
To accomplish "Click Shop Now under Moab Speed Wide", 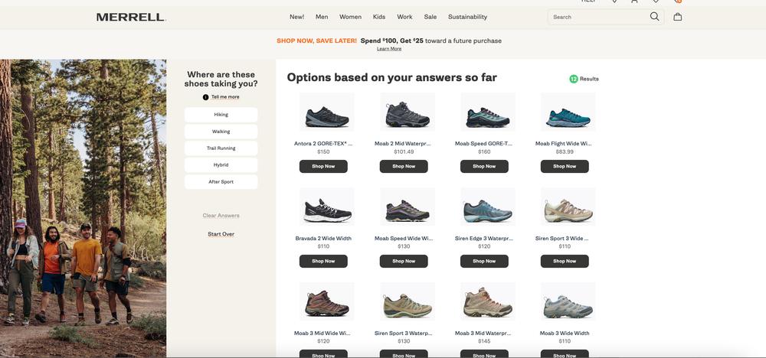I will coord(404,261).
